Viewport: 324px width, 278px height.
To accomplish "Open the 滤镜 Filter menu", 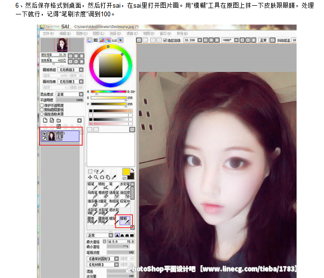I will point(132,33).
